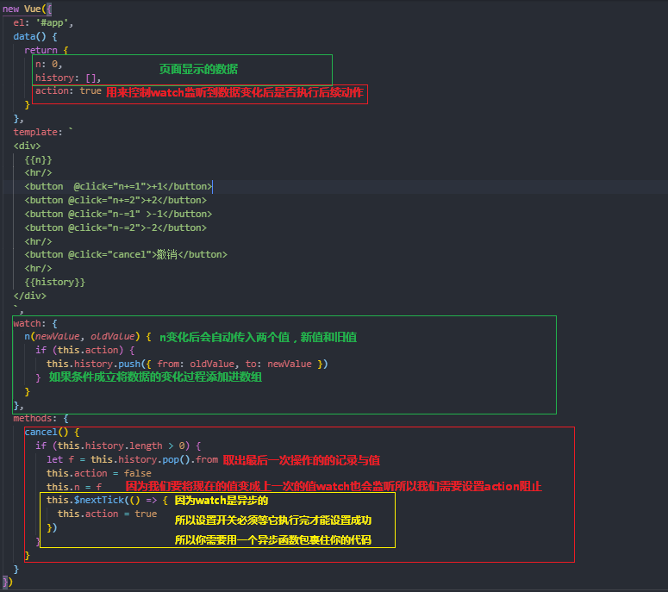Click the 'n(newValue, oldValue) {' watcher line
The width and height of the screenshot is (668, 592).
click(x=88, y=336)
